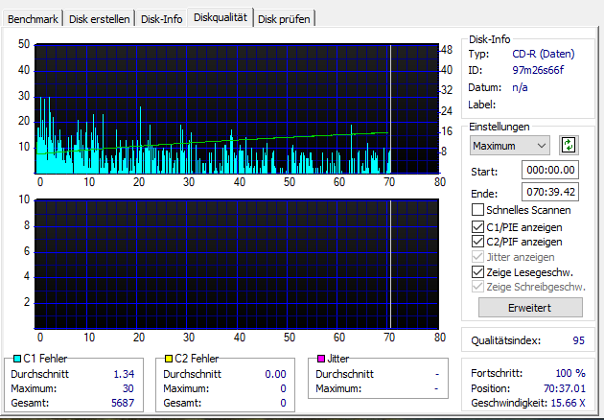Viewport: 604px width, 420px height.
Task: Click the Qualitätsindex value 95
Action: point(578,340)
